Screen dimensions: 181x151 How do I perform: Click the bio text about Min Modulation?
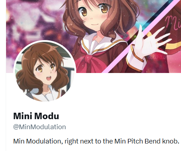[96, 141]
